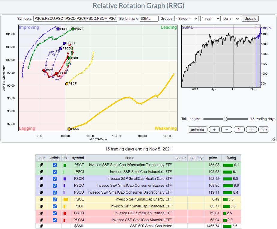277x229 pixels.
Task: Open the Groups select dropdown
Action: coord(186,18)
